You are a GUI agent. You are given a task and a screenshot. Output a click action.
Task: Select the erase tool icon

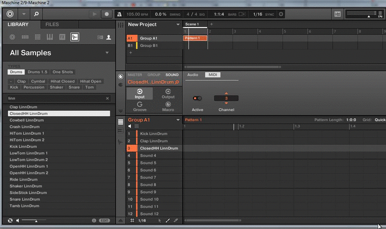(176, 221)
